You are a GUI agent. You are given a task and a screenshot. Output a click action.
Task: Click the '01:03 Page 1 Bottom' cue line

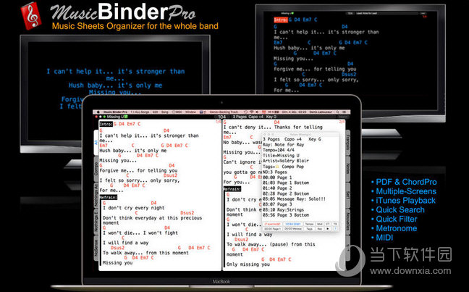(286, 183)
